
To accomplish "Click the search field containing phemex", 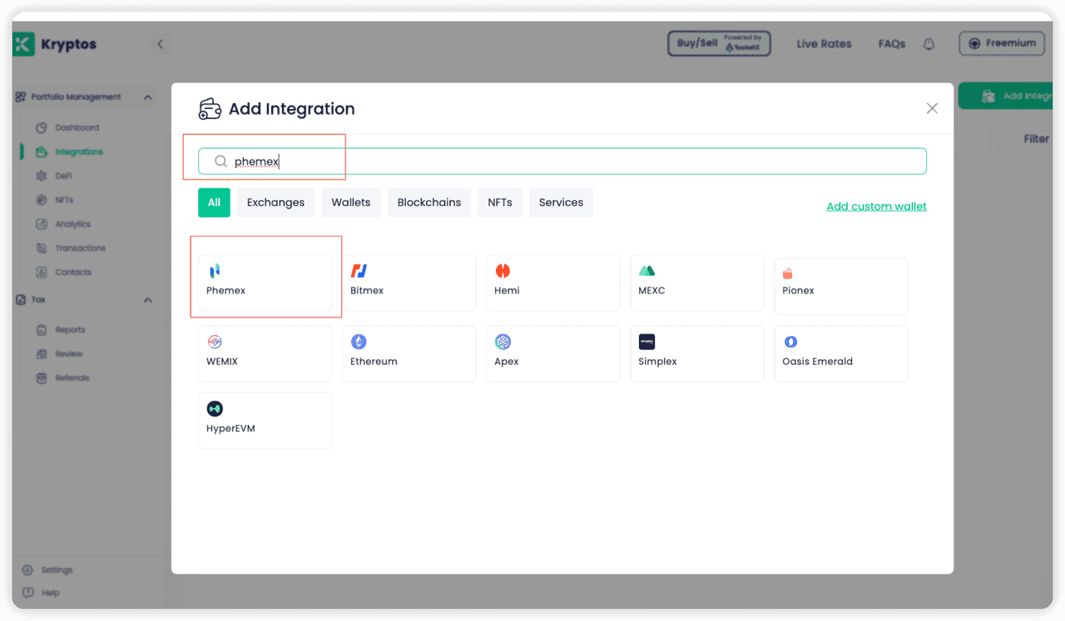I will coord(562,161).
